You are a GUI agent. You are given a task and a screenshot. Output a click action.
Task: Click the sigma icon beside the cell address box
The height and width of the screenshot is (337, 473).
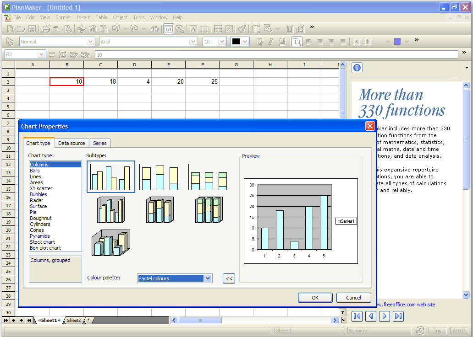[62, 54]
